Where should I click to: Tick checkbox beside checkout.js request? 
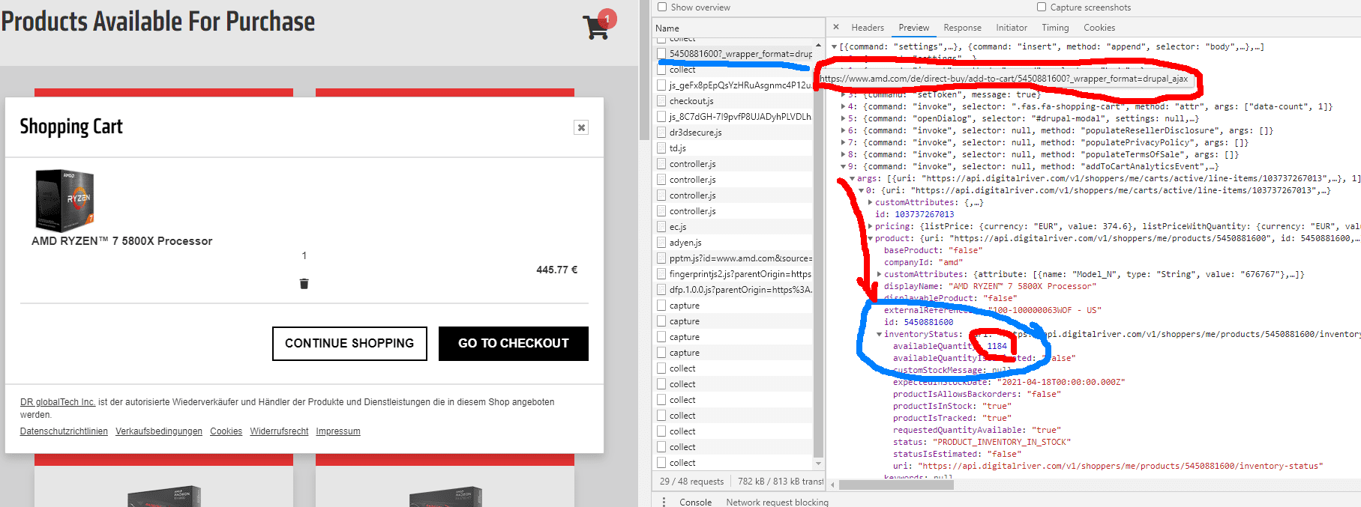click(661, 101)
